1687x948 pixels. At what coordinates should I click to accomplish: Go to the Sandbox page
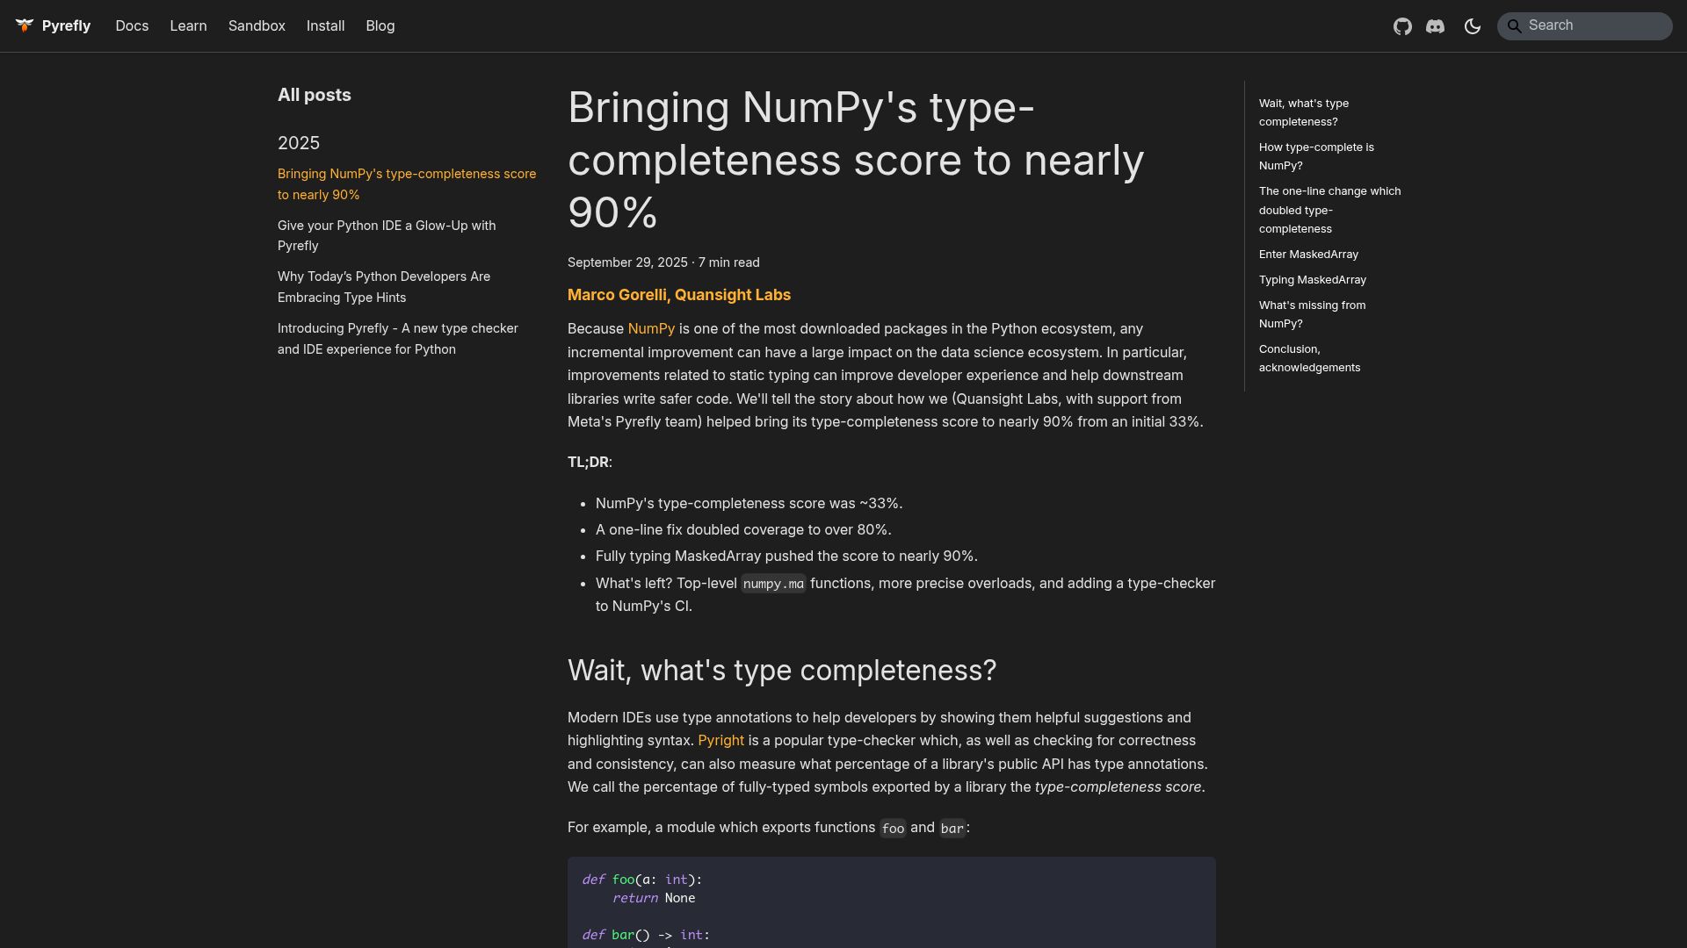(x=257, y=26)
